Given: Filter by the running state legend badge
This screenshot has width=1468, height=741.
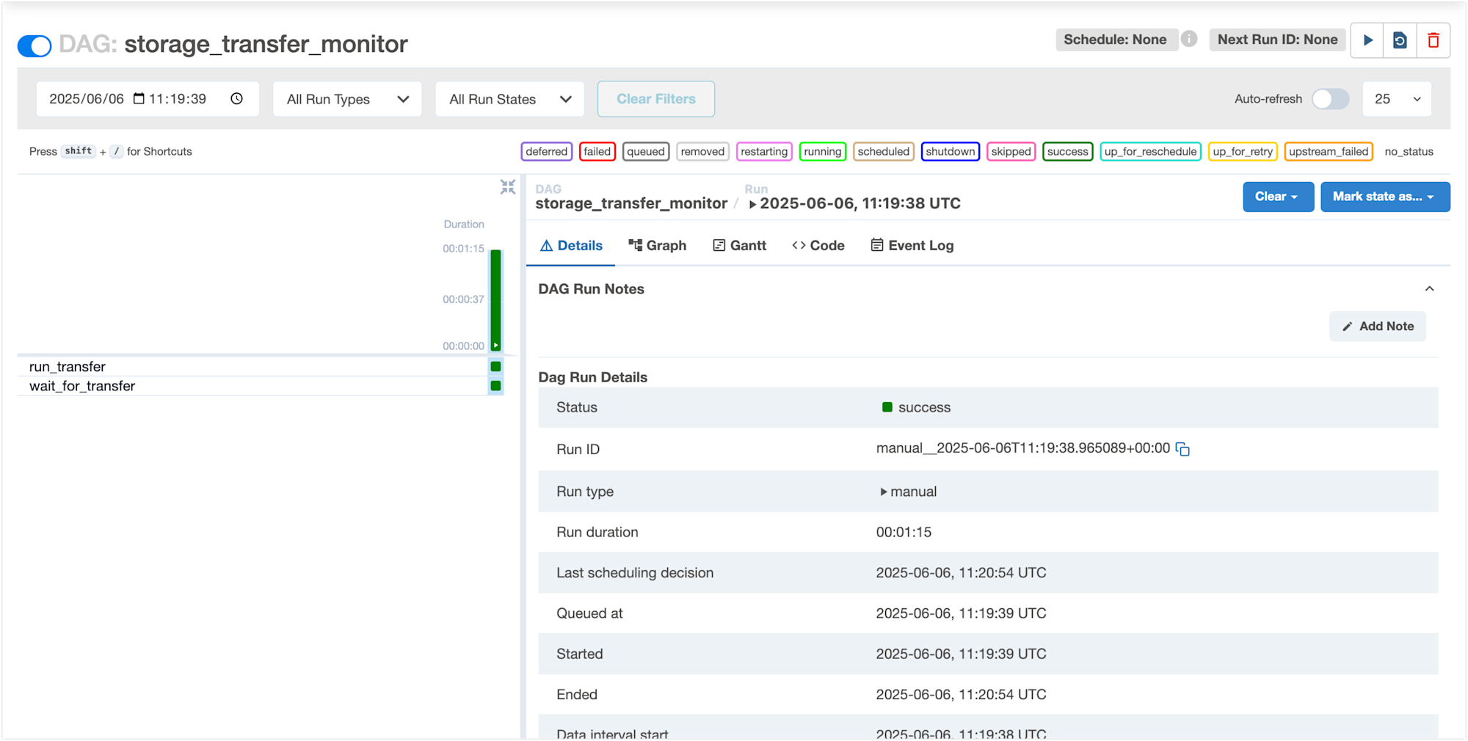Looking at the screenshot, I should 823,152.
